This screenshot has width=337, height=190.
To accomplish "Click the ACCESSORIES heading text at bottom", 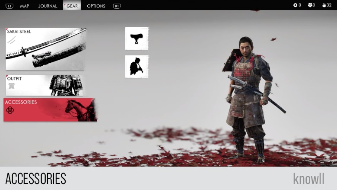I will (36, 179).
